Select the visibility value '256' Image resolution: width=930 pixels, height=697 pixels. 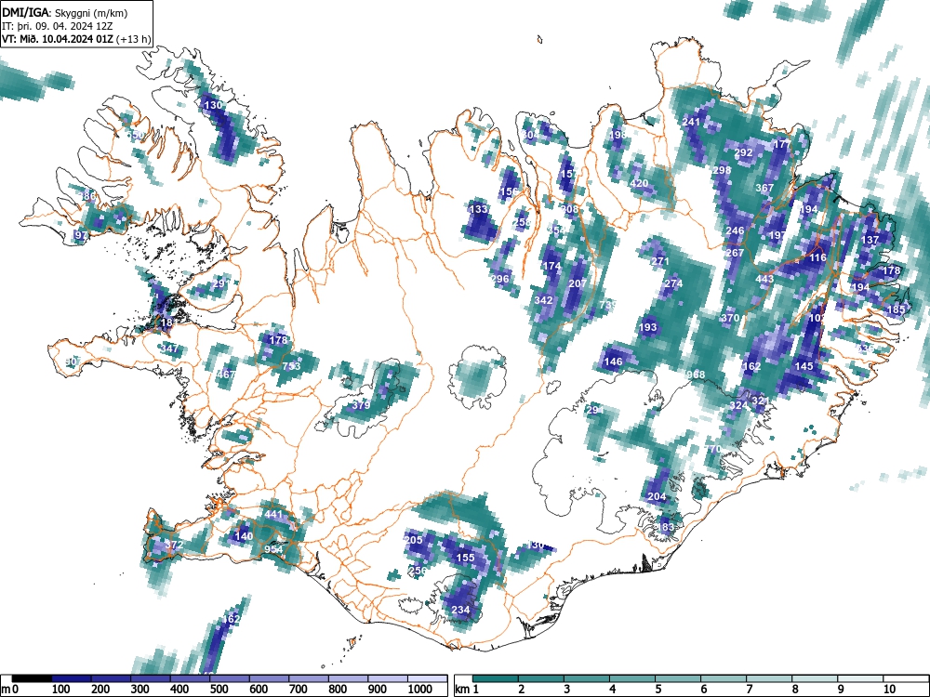[418, 571]
